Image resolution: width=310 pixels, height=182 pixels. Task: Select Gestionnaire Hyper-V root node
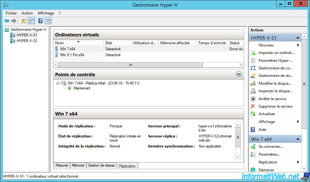pos(28,29)
